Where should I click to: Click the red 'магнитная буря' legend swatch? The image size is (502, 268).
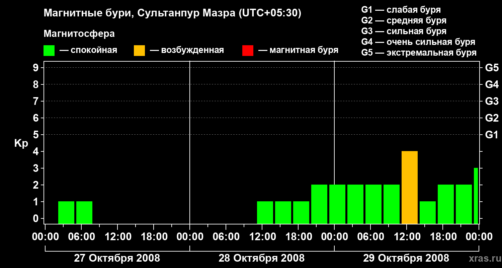coord(248,51)
